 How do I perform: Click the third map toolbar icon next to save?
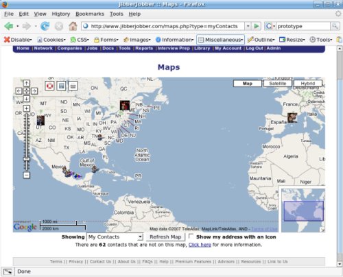tap(73, 86)
